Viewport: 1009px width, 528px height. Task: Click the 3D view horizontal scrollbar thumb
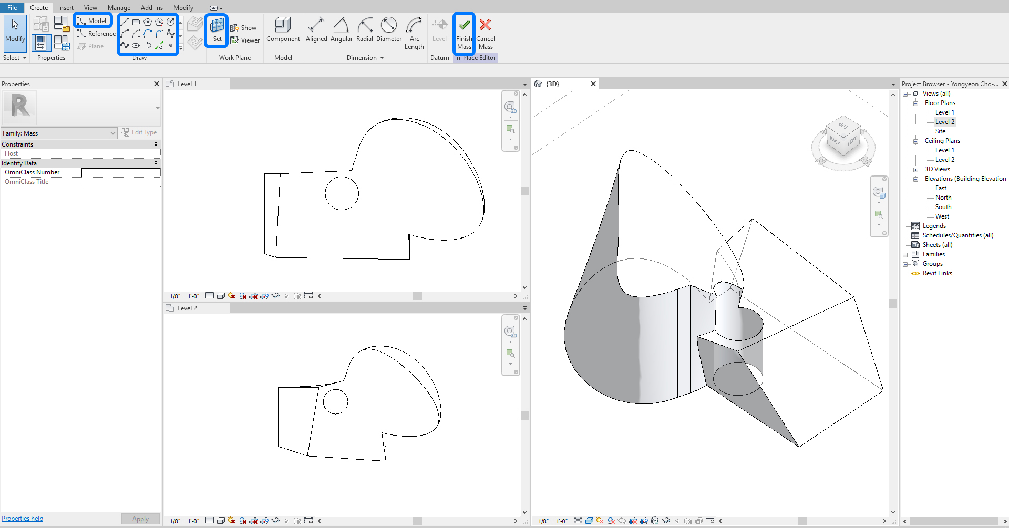(x=802, y=521)
